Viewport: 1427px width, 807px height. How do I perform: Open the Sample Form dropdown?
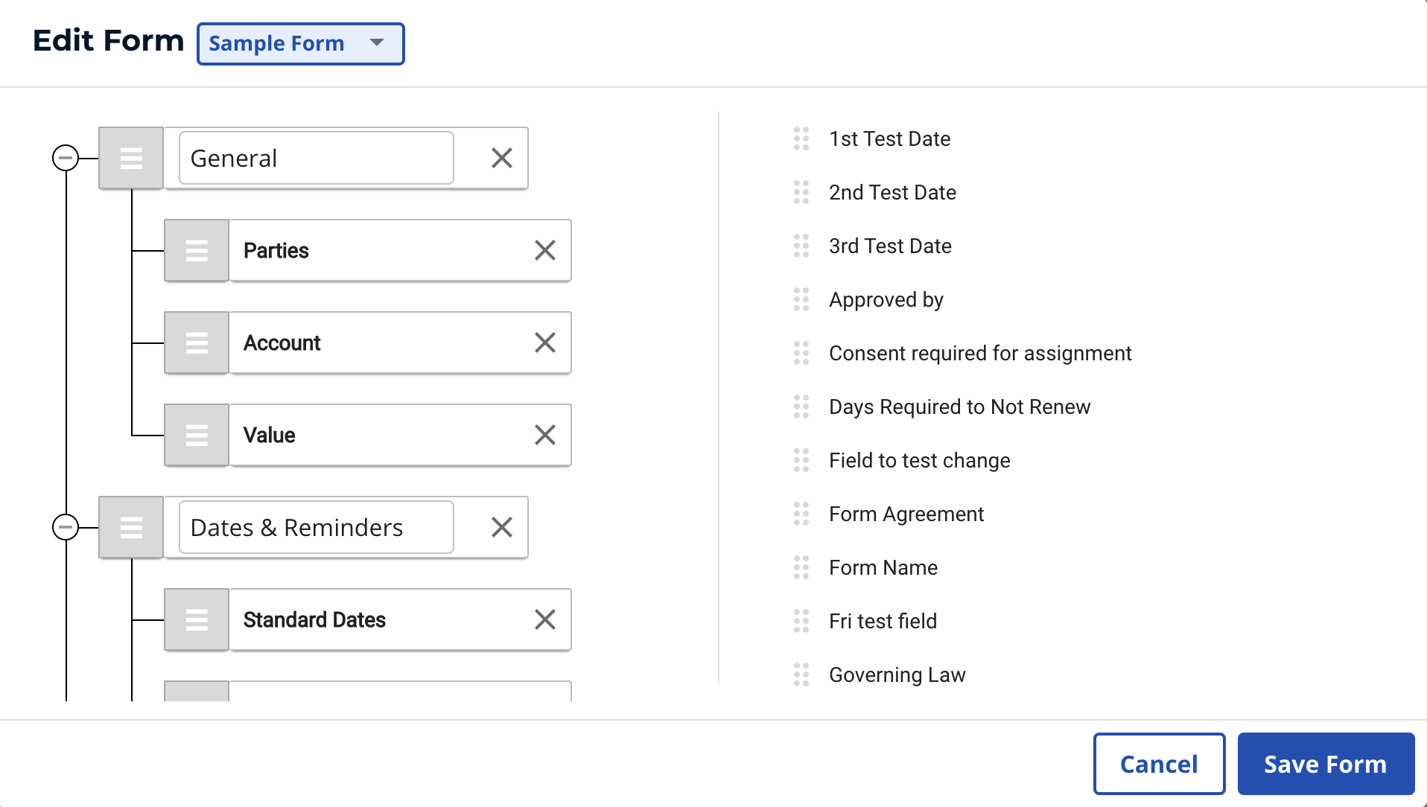(x=300, y=44)
